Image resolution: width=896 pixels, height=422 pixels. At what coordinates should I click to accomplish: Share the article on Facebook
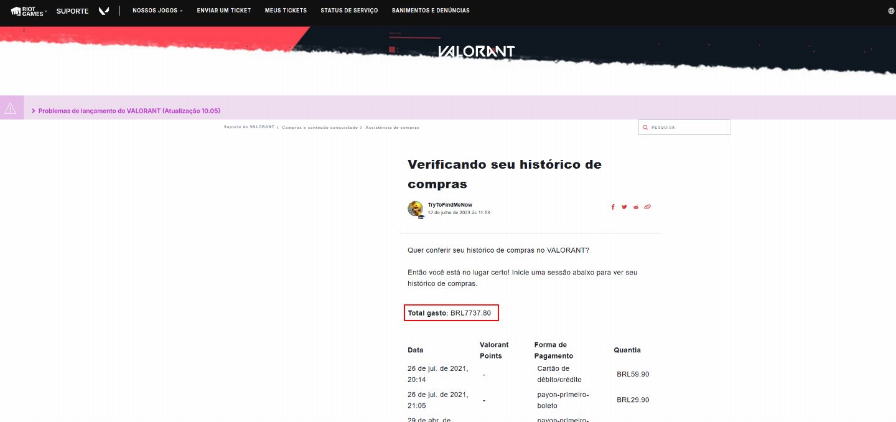tap(613, 207)
